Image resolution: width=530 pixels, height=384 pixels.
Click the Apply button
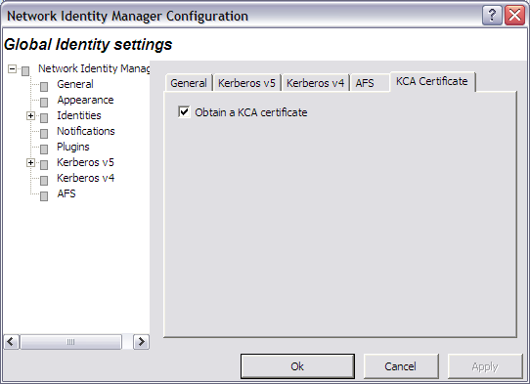tap(485, 366)
